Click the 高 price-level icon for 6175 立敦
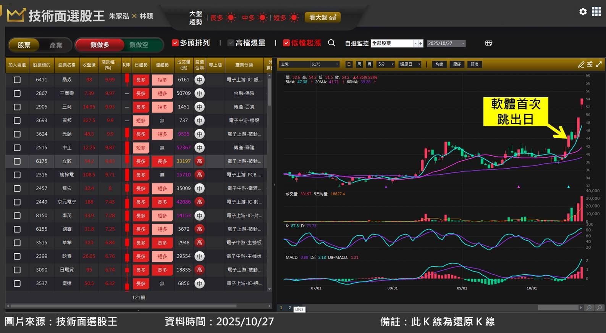The width and height of the screenshot is (606, 333). (x=199, y=161)
